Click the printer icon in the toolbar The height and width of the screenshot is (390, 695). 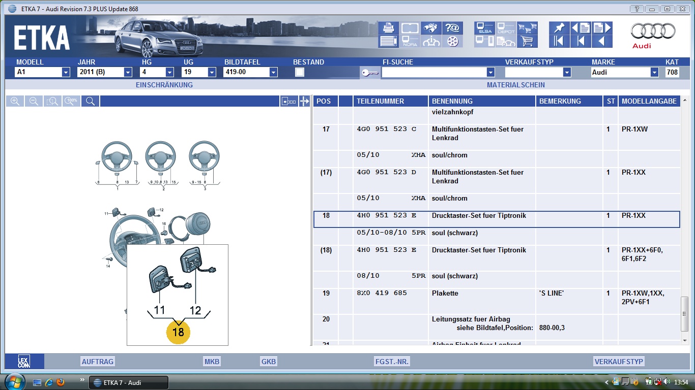(388, 28)
